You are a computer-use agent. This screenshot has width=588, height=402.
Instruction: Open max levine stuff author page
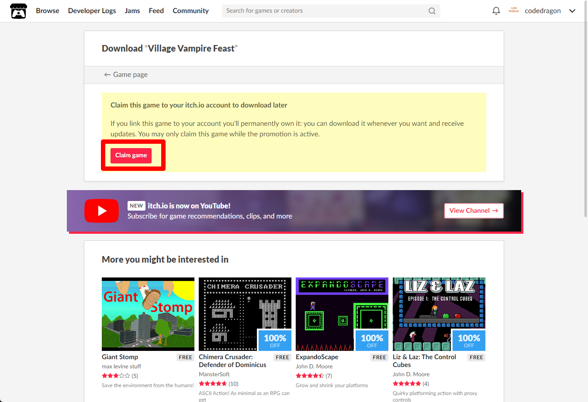tap(121, 367)
